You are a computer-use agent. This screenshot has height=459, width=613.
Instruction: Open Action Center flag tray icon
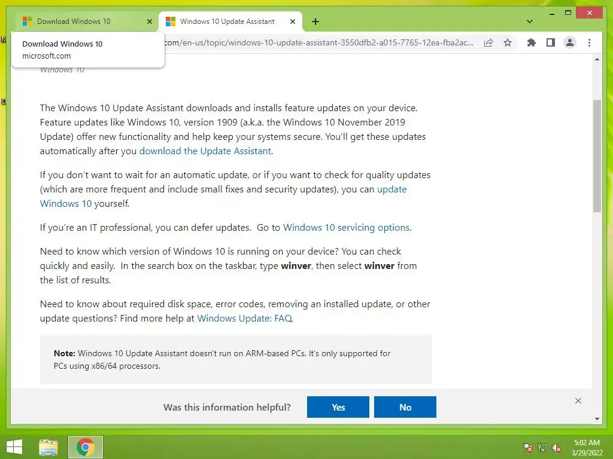[528, 448]
